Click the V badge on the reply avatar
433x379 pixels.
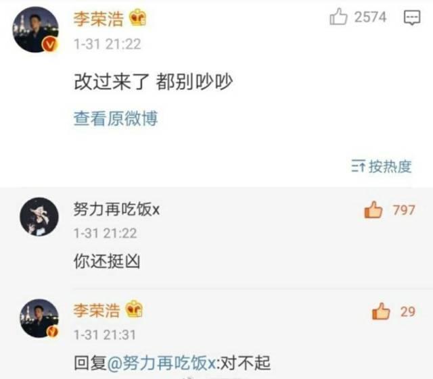(53, 331)
